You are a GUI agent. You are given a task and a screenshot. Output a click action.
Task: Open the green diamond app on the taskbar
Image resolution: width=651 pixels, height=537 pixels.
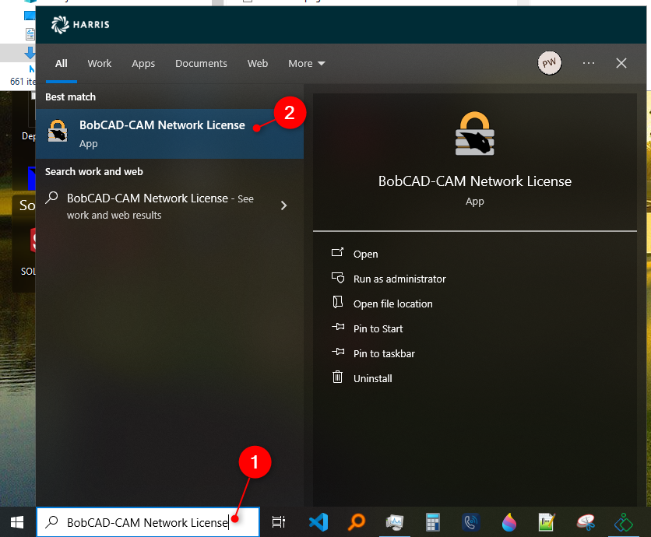point(623,522)
